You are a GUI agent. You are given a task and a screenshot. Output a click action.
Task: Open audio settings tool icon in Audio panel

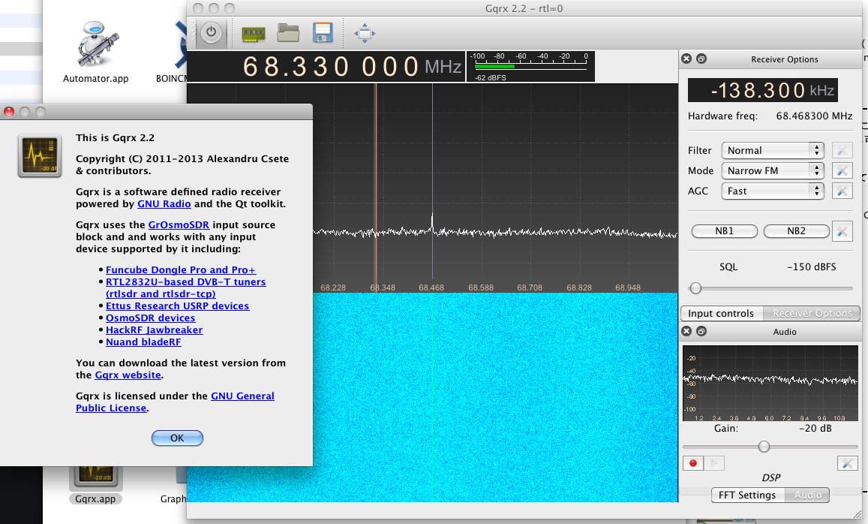847,464
